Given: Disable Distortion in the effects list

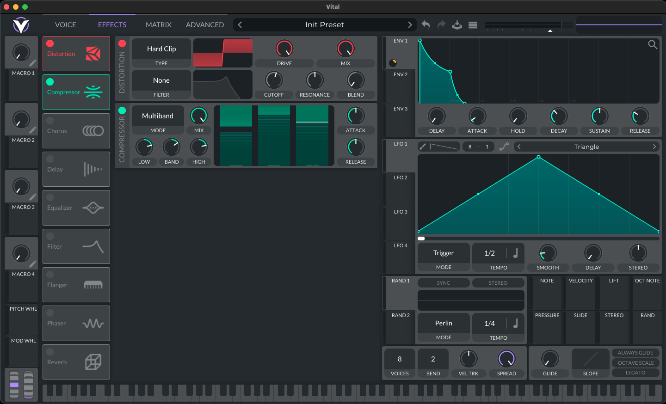Looking at the screenshot, I should point(50,43).
